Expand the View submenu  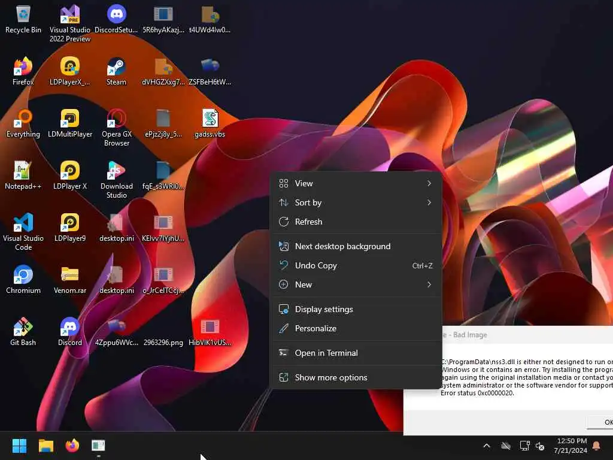pos(356,183)
